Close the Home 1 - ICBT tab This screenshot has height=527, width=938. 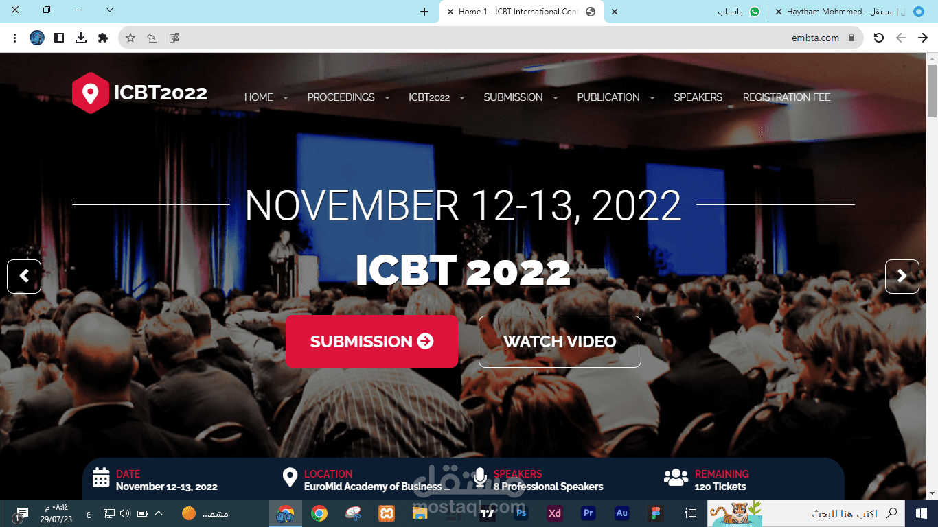pyautogui.click(x=450, y=12)
